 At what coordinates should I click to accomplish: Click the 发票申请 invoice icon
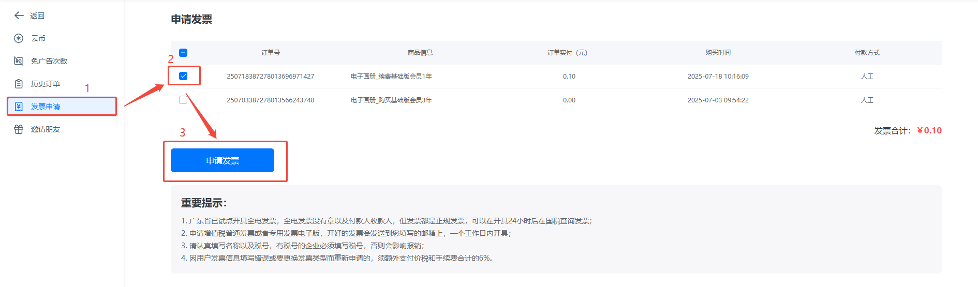tap(19, 107)
